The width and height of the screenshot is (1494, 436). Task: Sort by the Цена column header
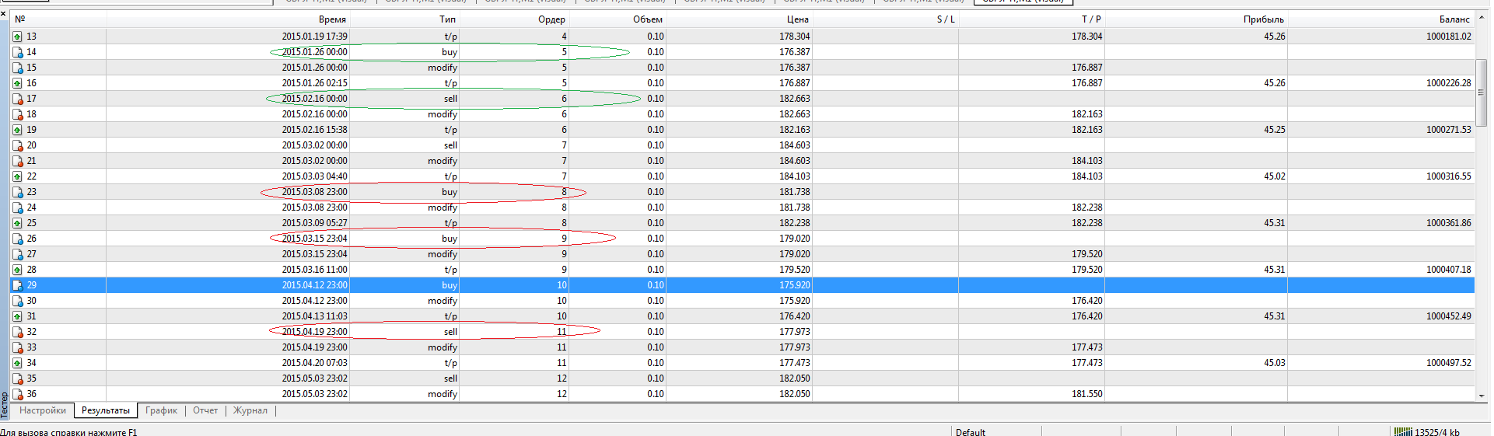tap(739, 19)
